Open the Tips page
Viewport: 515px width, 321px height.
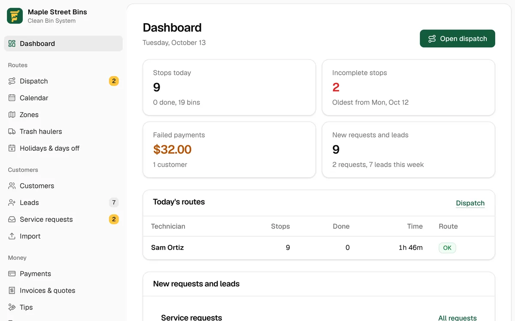pos(64,307)
